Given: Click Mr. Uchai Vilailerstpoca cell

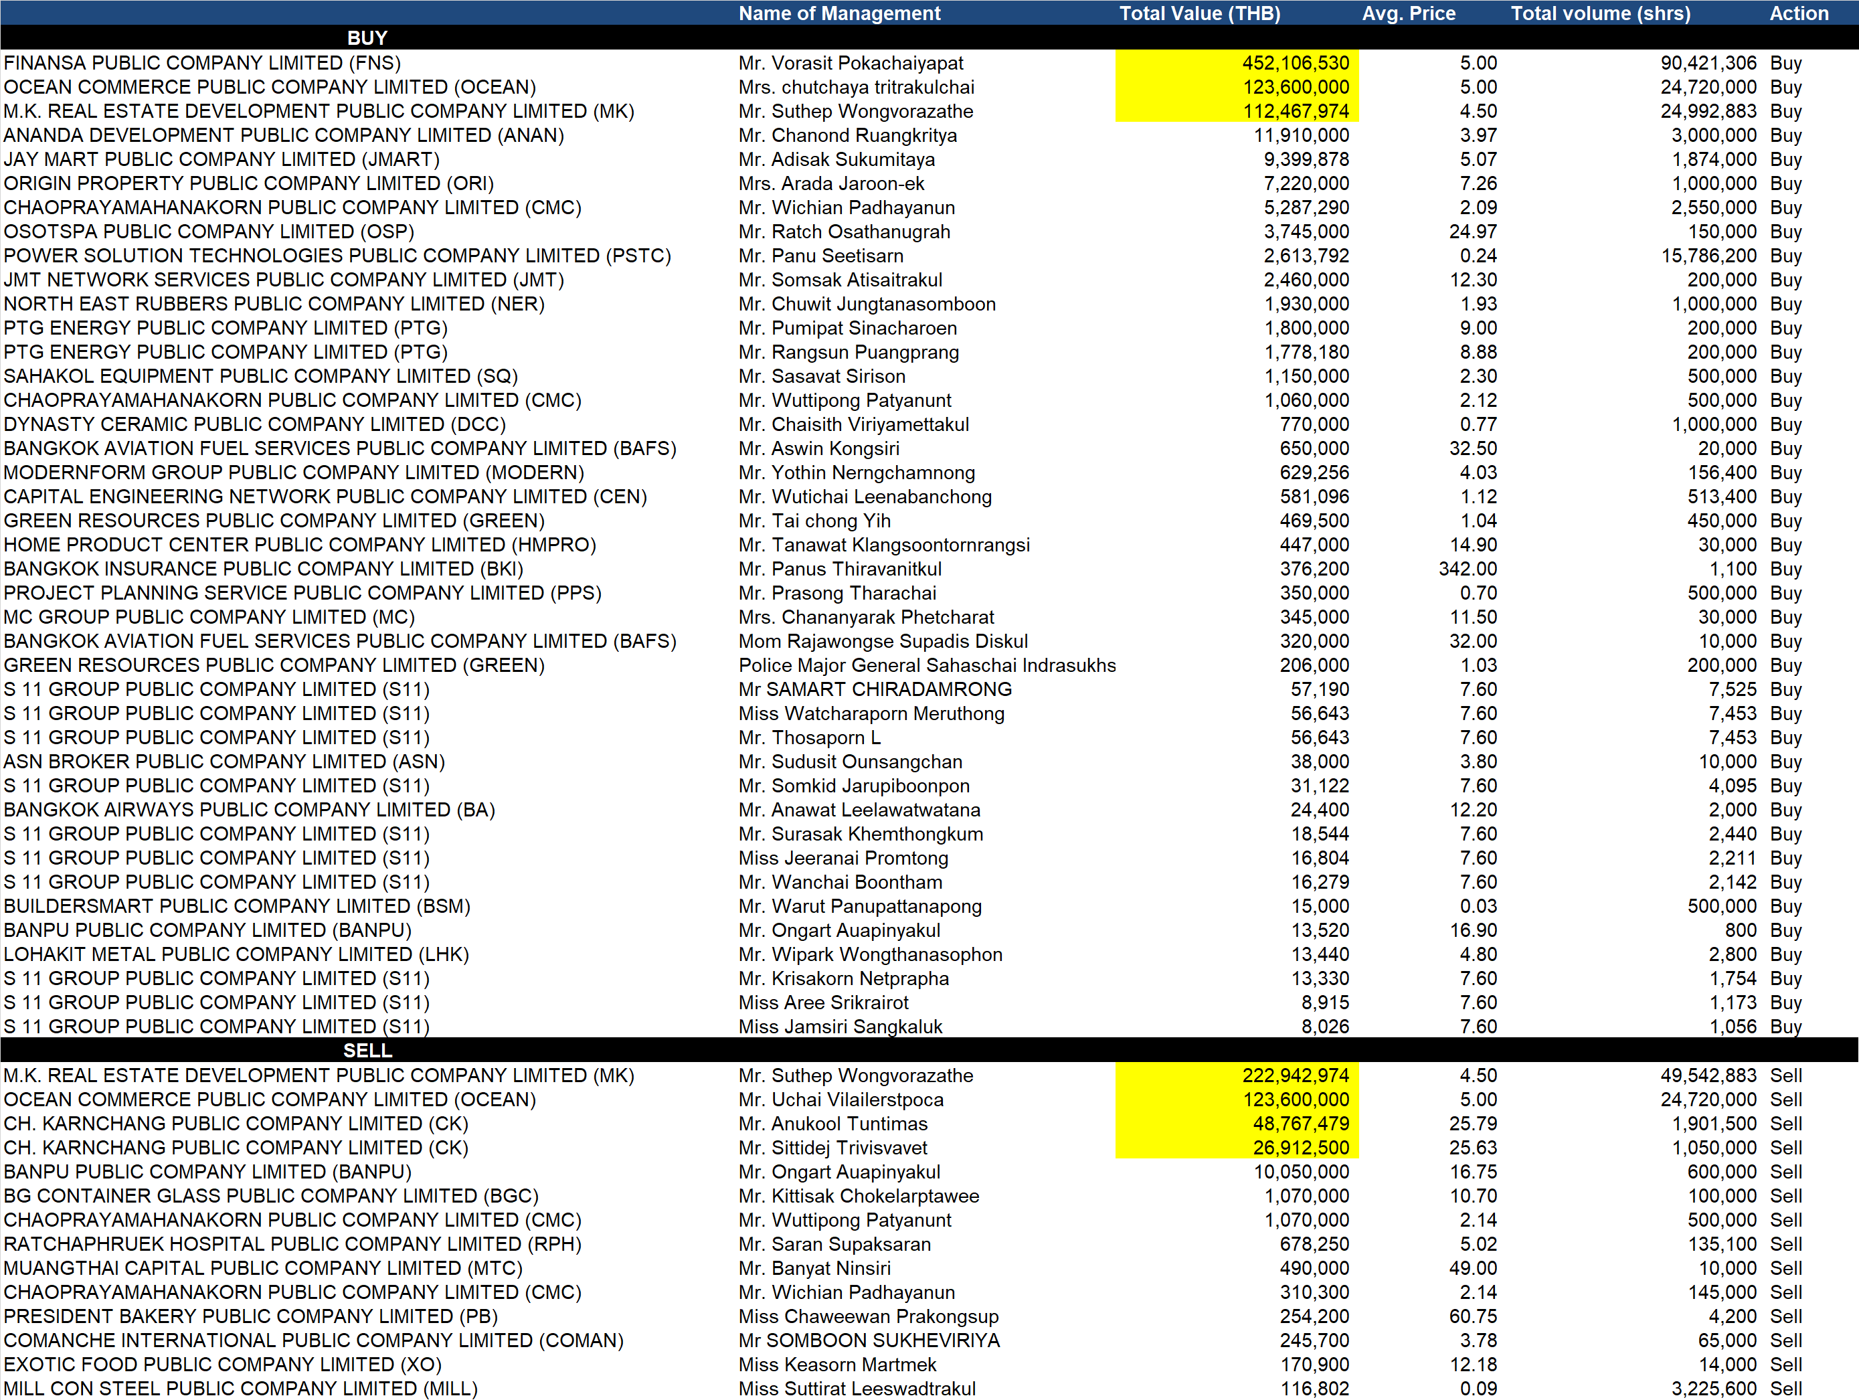Looking at the screenshot, I should 840,1100.
